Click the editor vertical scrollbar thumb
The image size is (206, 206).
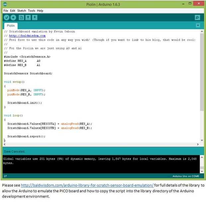click(x=202, y=72)
